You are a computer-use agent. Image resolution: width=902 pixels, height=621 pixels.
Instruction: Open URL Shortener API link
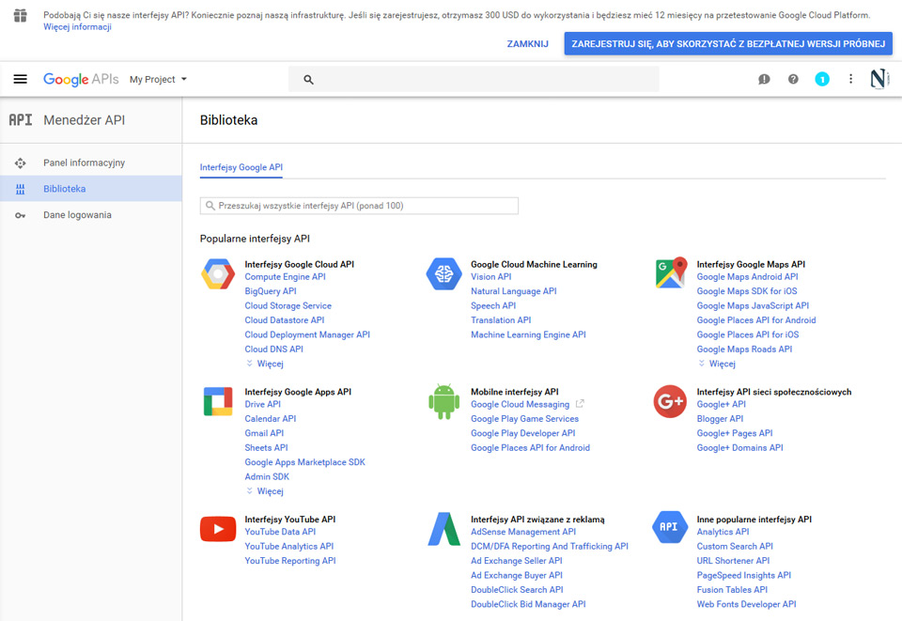733,561
